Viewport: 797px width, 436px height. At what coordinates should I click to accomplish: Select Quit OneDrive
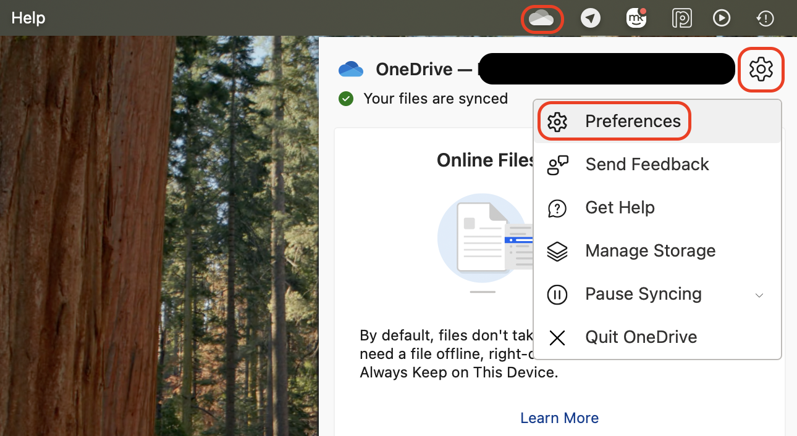[641, 337]
